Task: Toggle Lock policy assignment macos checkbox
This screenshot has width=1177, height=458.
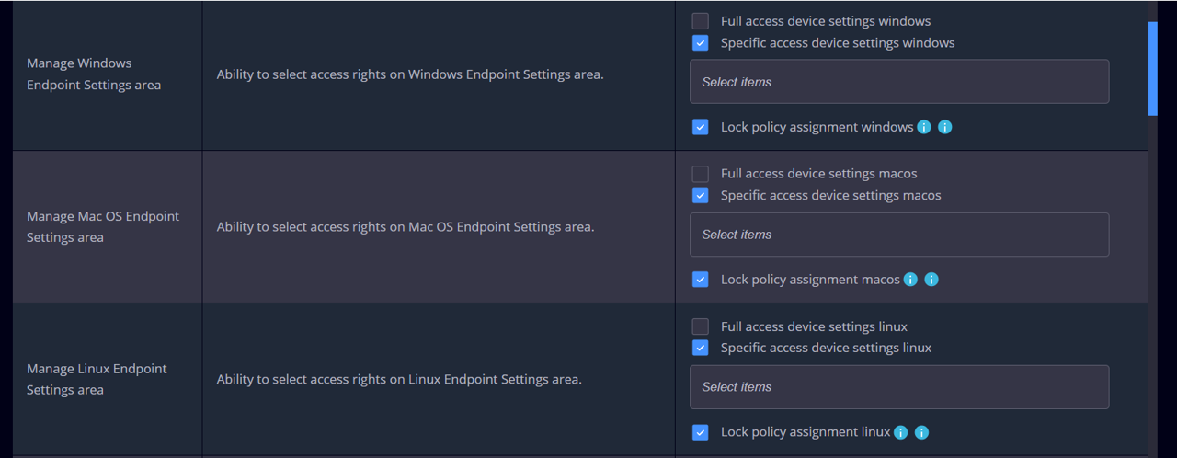Action: pyautogui.click(x=701, y=280)
